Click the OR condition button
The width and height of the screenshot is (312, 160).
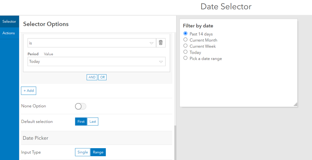[x=102, y=77]
